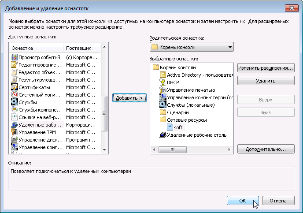Select the Сертификаты certificate icon
303x213 pixels.
click(x=14, y=87)
